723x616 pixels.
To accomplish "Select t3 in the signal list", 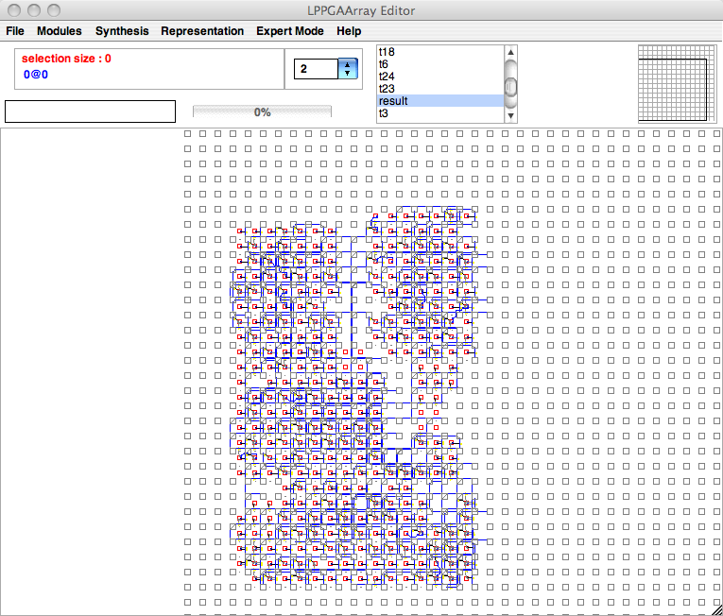I will (440, 113).
